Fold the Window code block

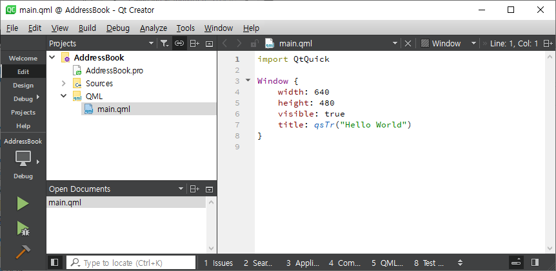click(248, 80)
